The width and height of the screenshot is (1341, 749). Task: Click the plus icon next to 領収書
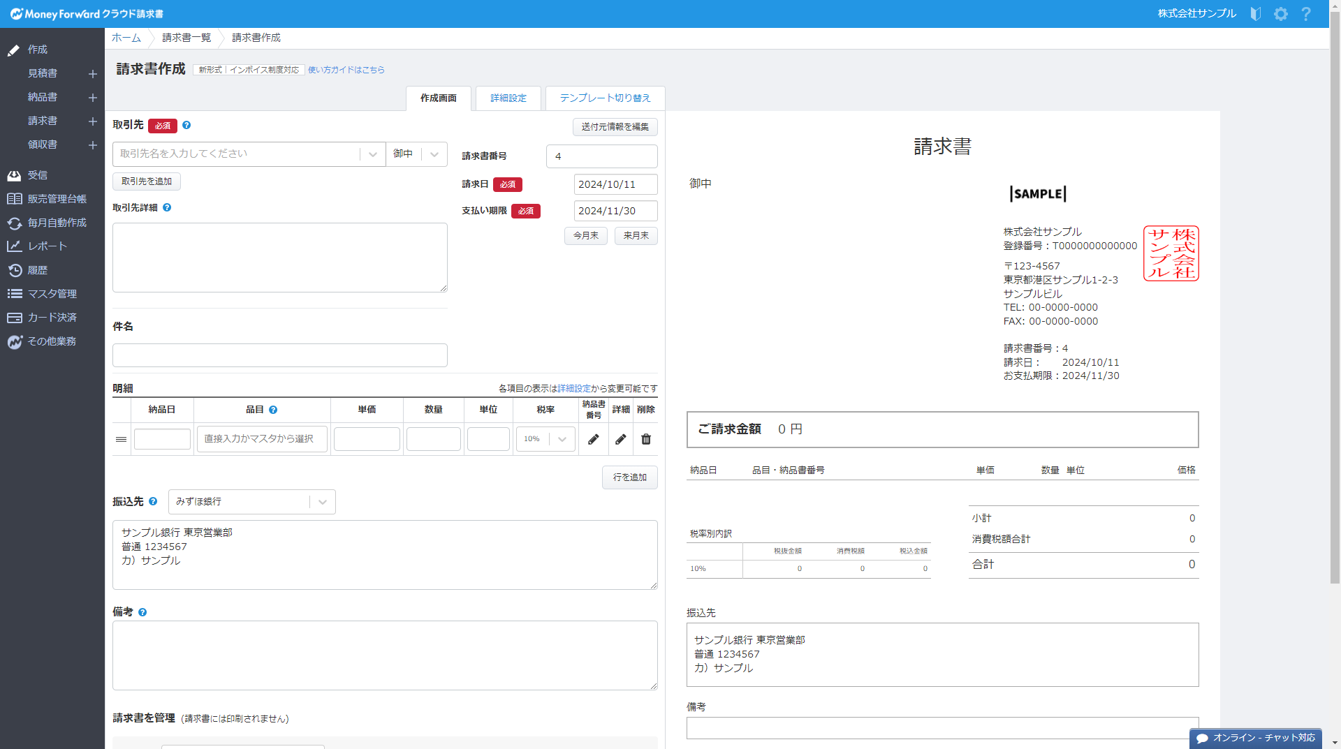coord(92,145)
